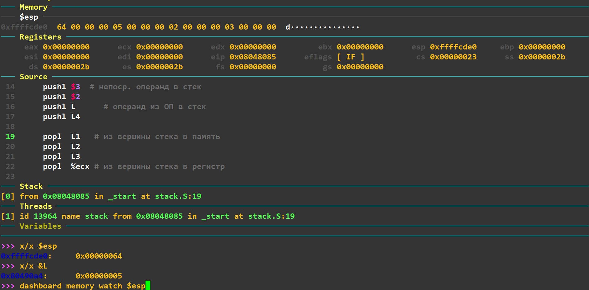Click the popl %ecx instruction on line 22
The image size is (589, 290).
coord(66,166)
